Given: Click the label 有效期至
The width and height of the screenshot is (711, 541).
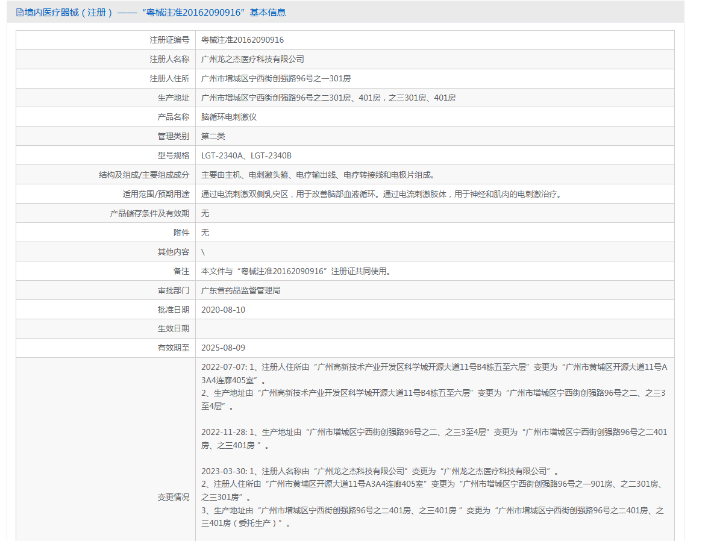Looking at the screenshot, I should coord(173,348).
